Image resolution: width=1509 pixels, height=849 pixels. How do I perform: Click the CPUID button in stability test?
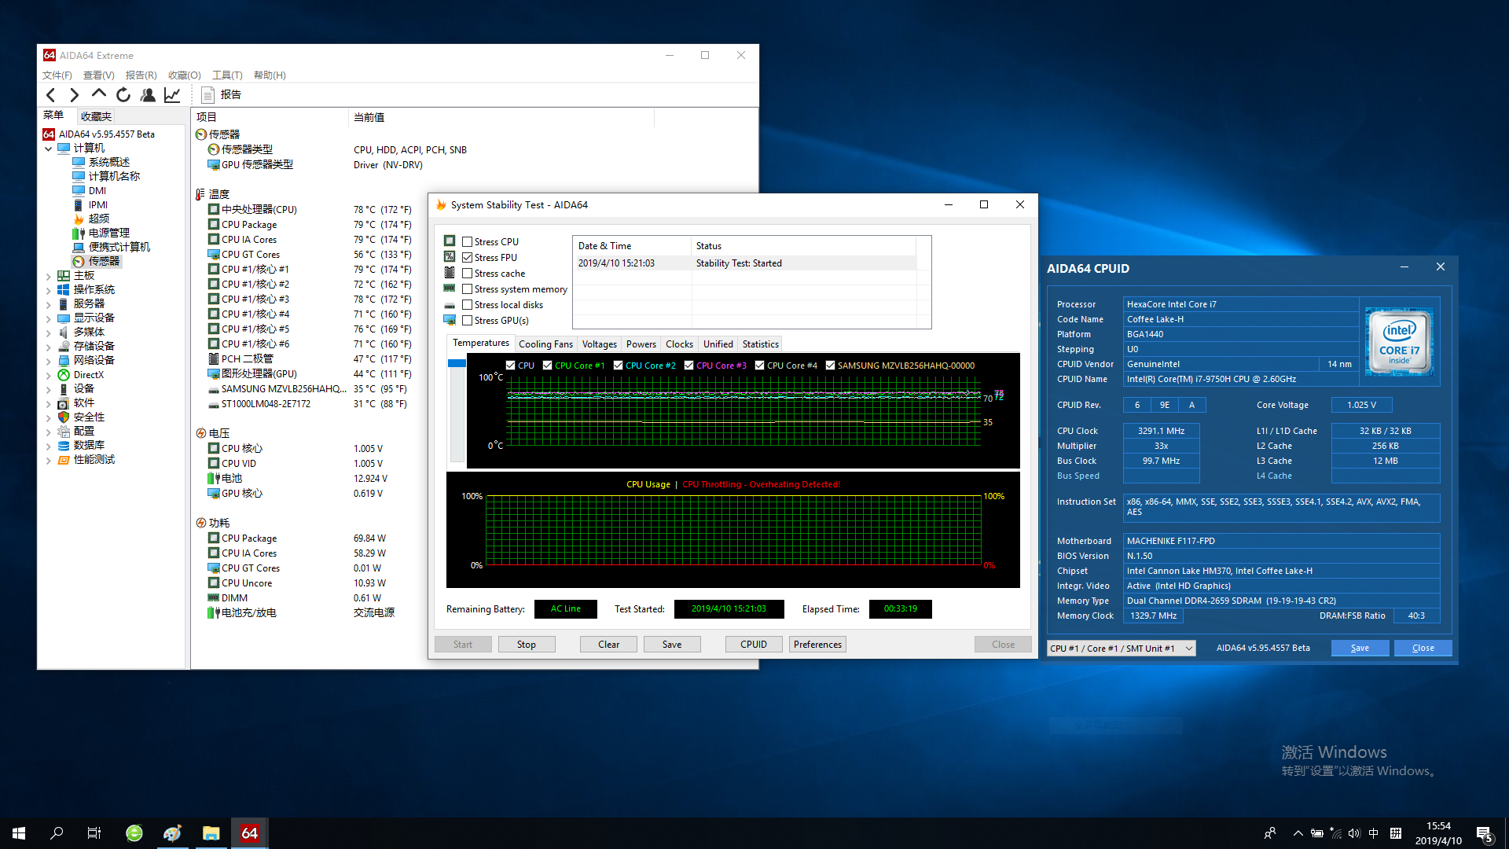point(752,644)
